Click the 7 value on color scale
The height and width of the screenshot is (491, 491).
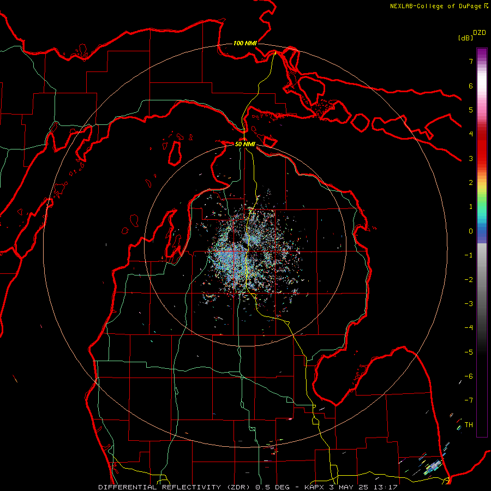(x=471, y=61)
